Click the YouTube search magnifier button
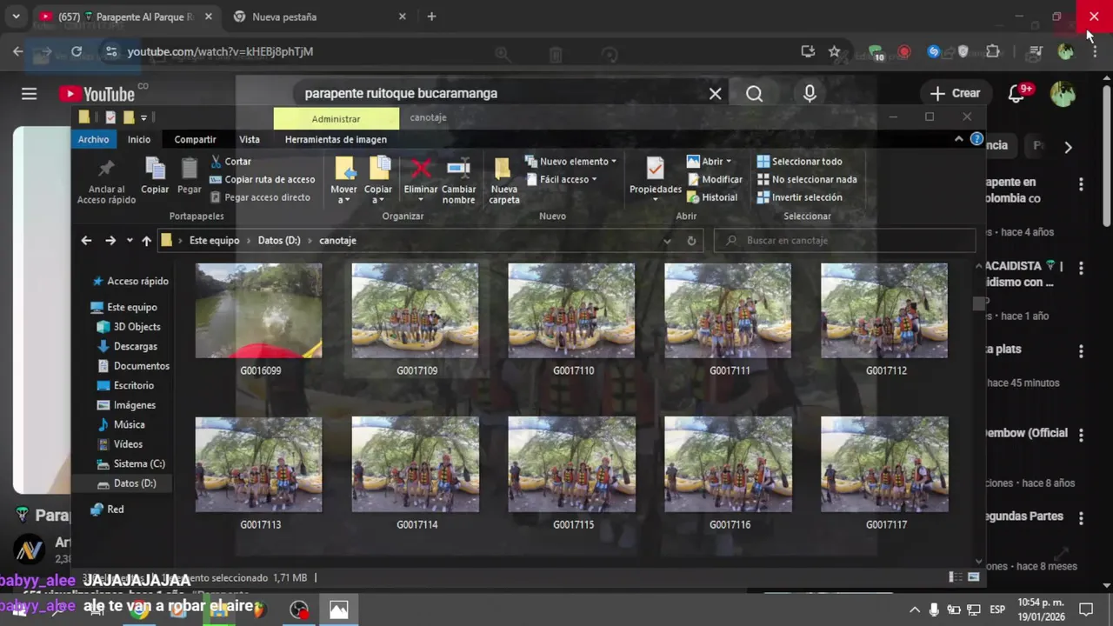Viewport: 1113px width, 626px height. [x=754, y=93]
